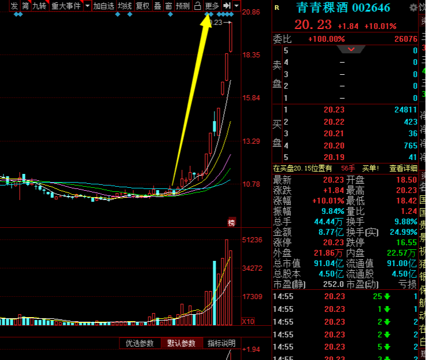Toggle 均线 moving average lines

pyautogui.click(x=125, y=5)
